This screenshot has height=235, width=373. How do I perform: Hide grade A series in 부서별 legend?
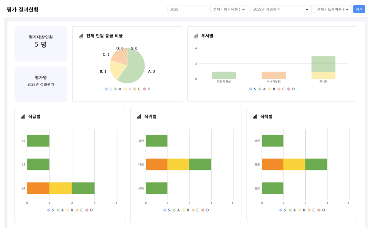coord(262,89)
